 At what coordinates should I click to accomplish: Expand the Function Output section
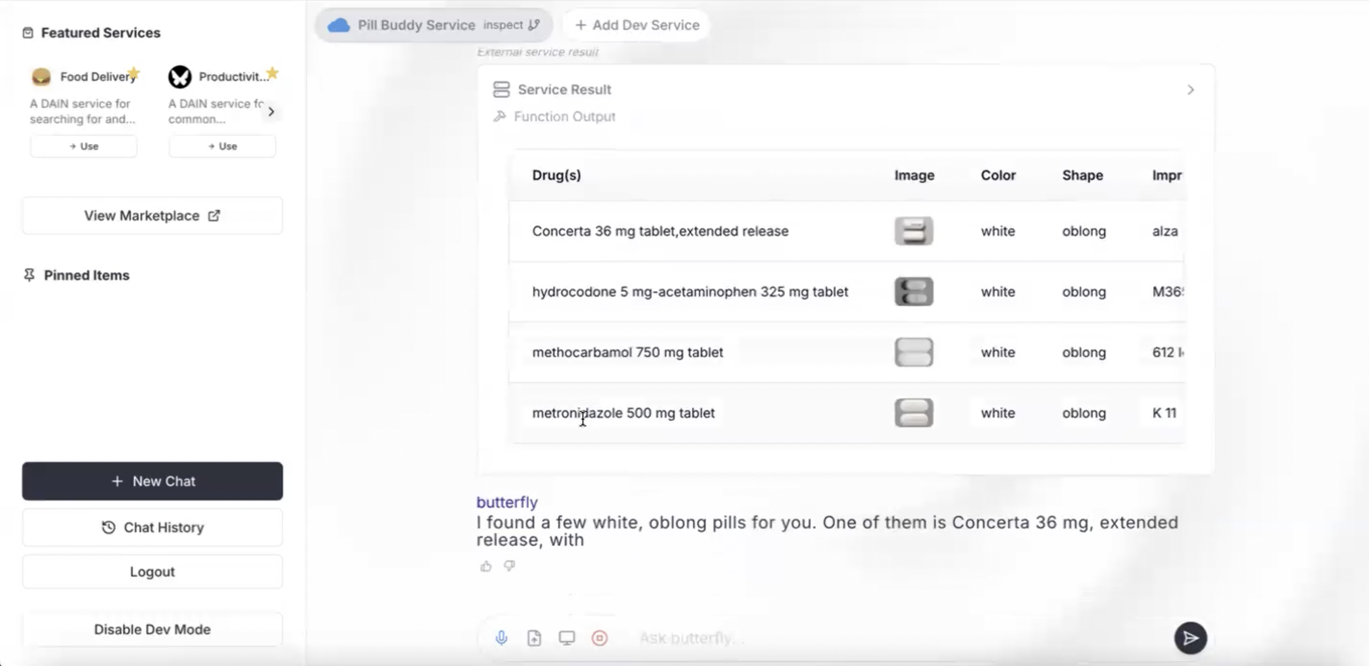pos(564,116)
